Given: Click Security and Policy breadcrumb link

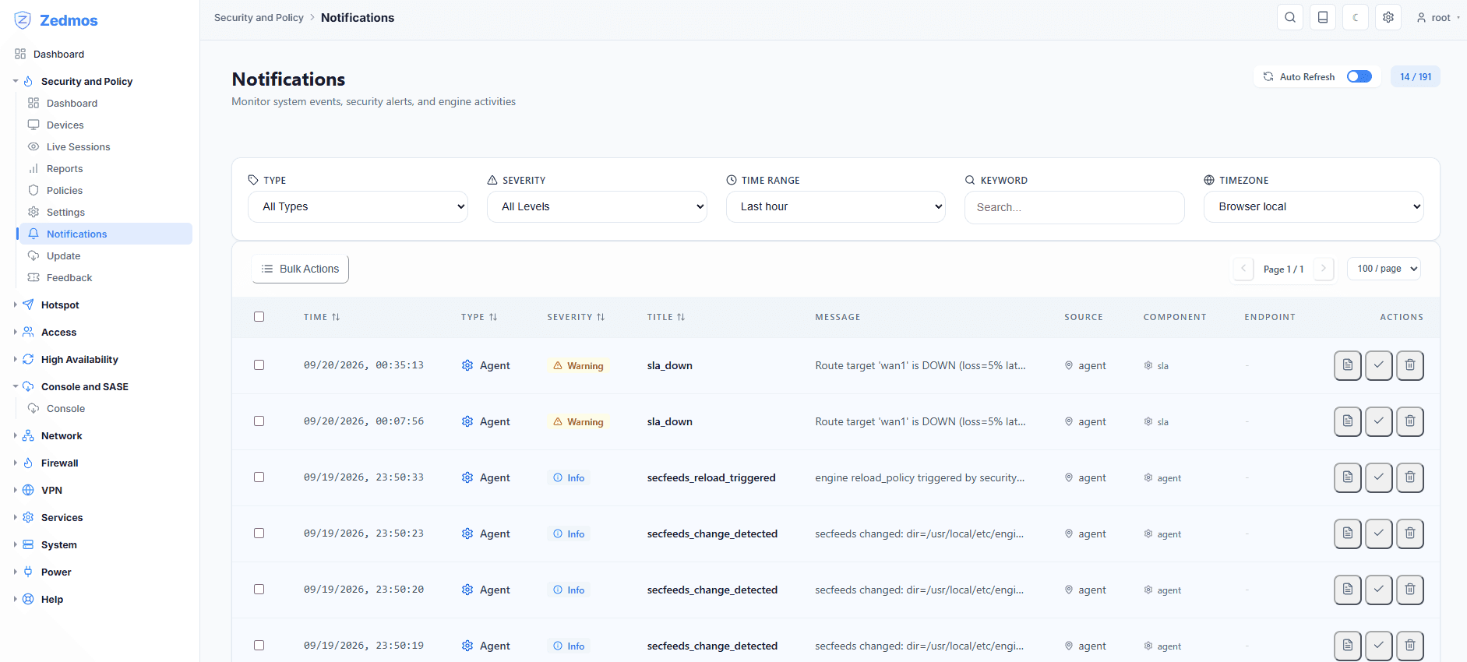Looking at the screenshot, I should pos(259,17).
